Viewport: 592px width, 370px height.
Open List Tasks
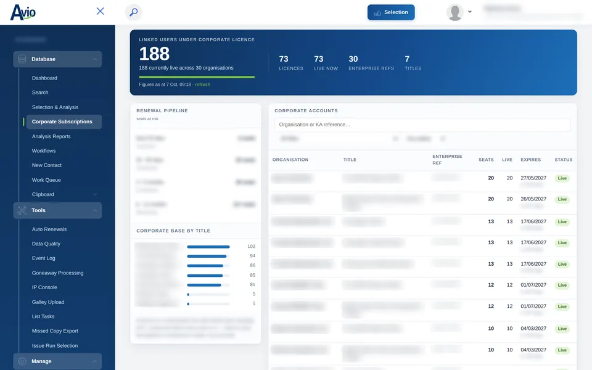[x=43, y=316]
